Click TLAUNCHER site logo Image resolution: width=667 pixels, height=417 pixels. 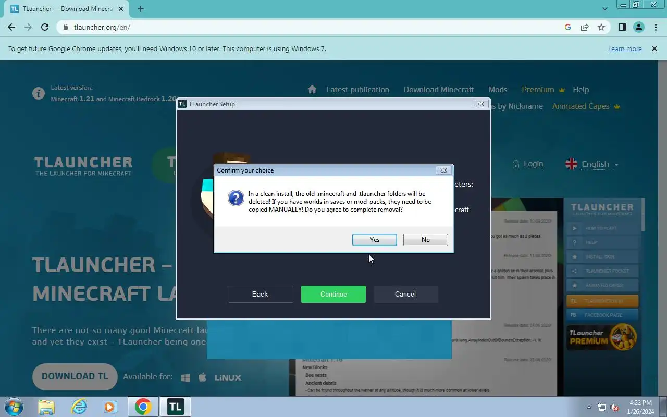83,166
